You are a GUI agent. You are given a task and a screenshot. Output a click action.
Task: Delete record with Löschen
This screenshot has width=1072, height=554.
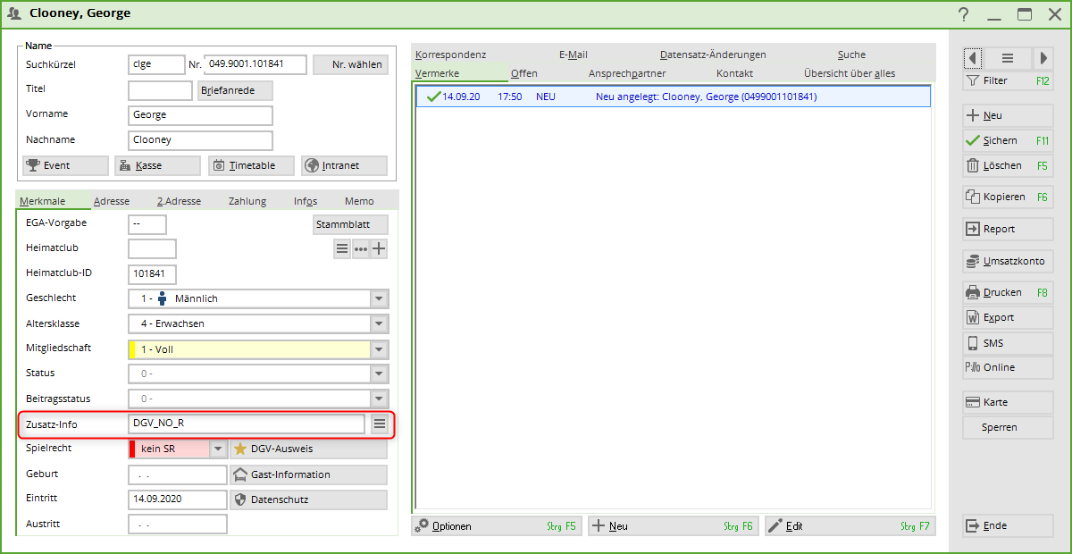(1007, 165)
